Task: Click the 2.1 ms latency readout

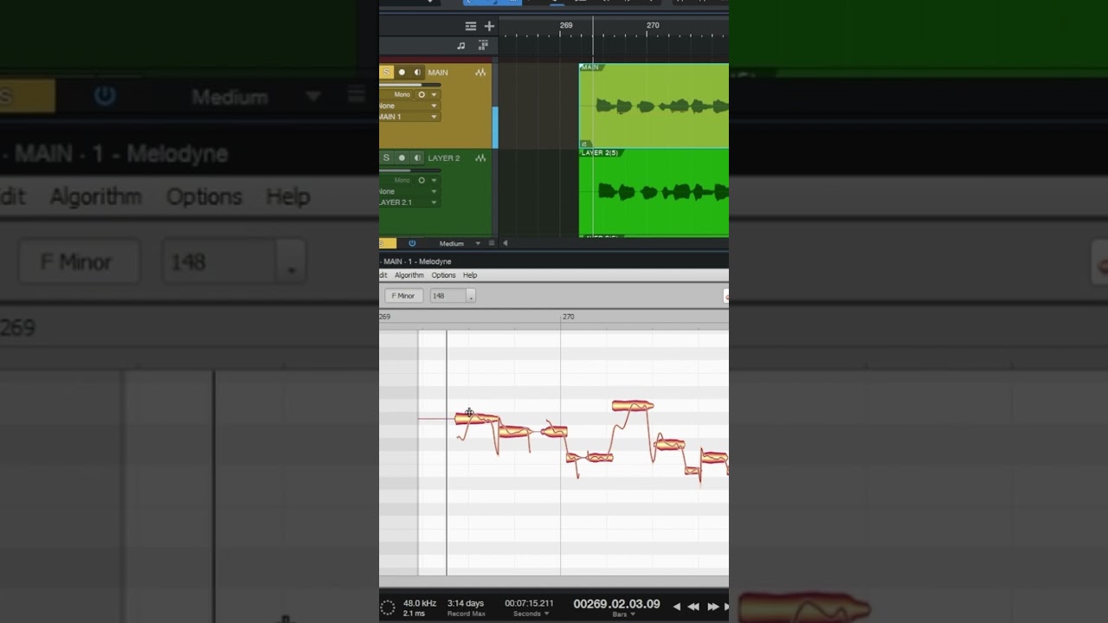Action: tap(414, 613)
